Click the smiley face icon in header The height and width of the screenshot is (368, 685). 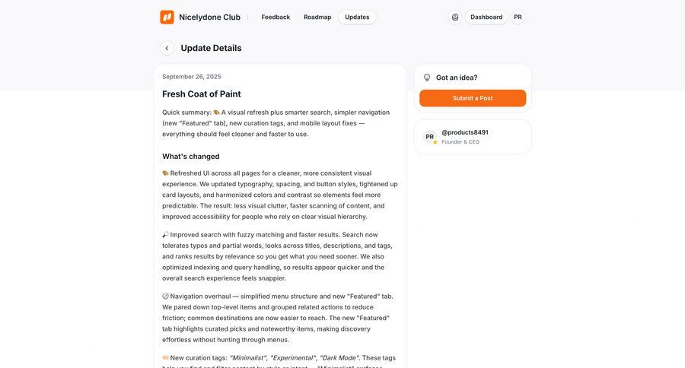(455, 17)
